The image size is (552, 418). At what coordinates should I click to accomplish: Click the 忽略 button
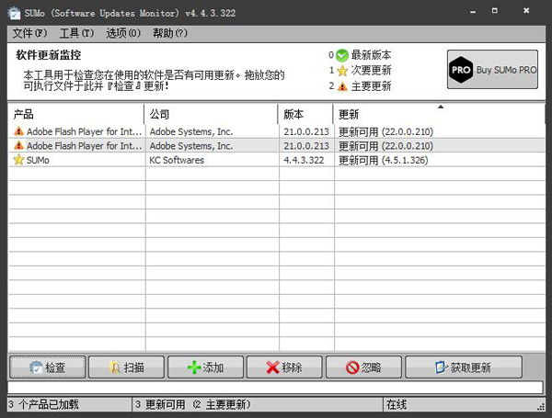(363, 367)
